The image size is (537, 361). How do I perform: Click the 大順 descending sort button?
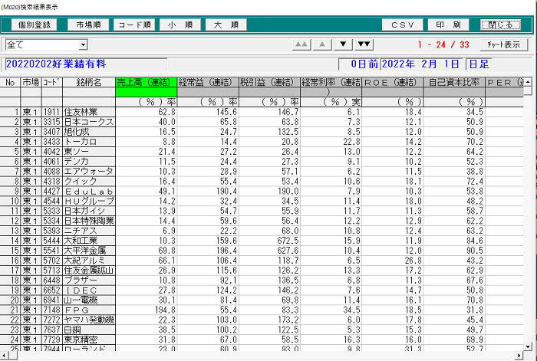click(x=226, y=25)
